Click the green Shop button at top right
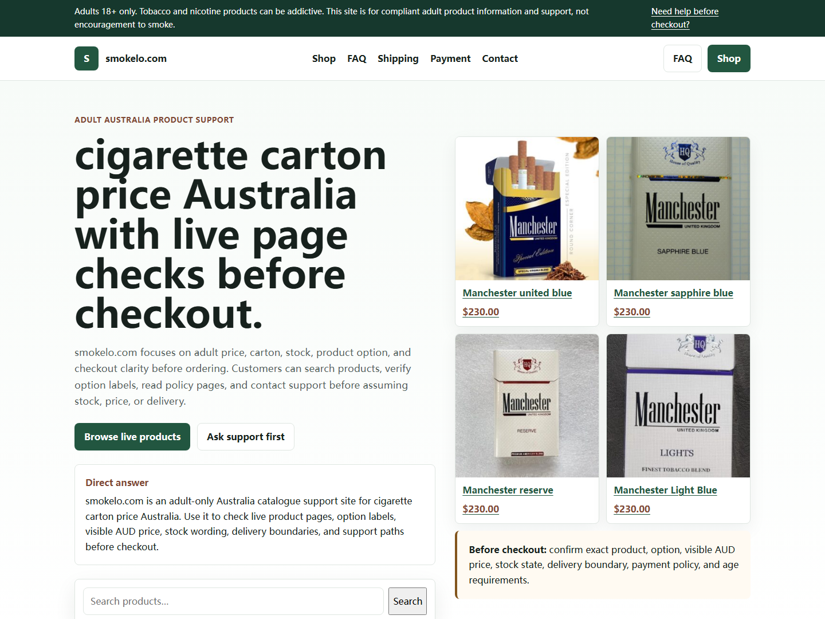Viewport: 825px width, 619px height. click(x=729, y=58)
